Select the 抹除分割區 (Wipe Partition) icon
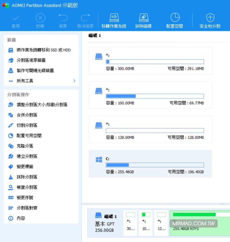The width and height of the screenshot is (230, 242). [24, 177]
